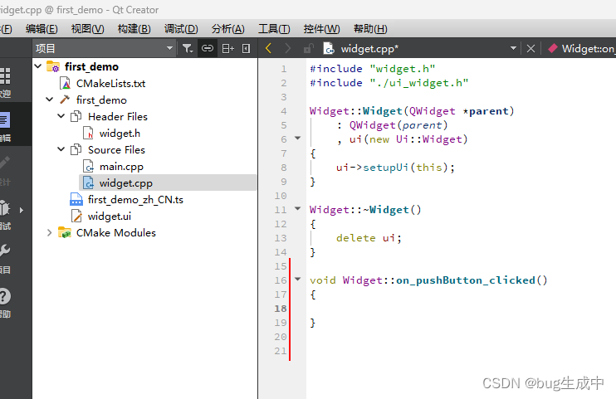The height and width of the screenshot is (399, 616).
Task: Open the Widget::on symbol selector
Action: (x=581, y=49)
